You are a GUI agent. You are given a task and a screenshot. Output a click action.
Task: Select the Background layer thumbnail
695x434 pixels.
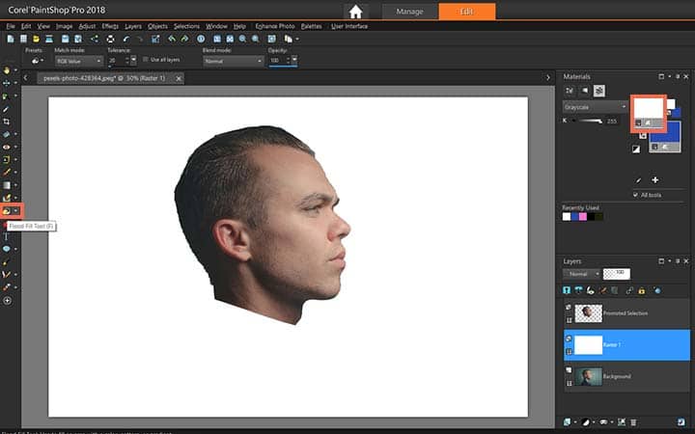pos(588,376)
